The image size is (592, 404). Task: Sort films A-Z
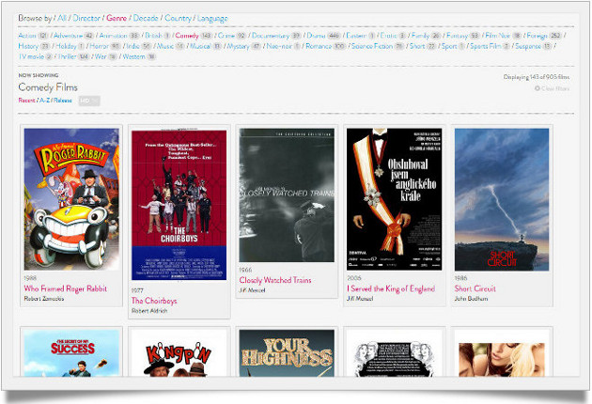tap(44, 101)
